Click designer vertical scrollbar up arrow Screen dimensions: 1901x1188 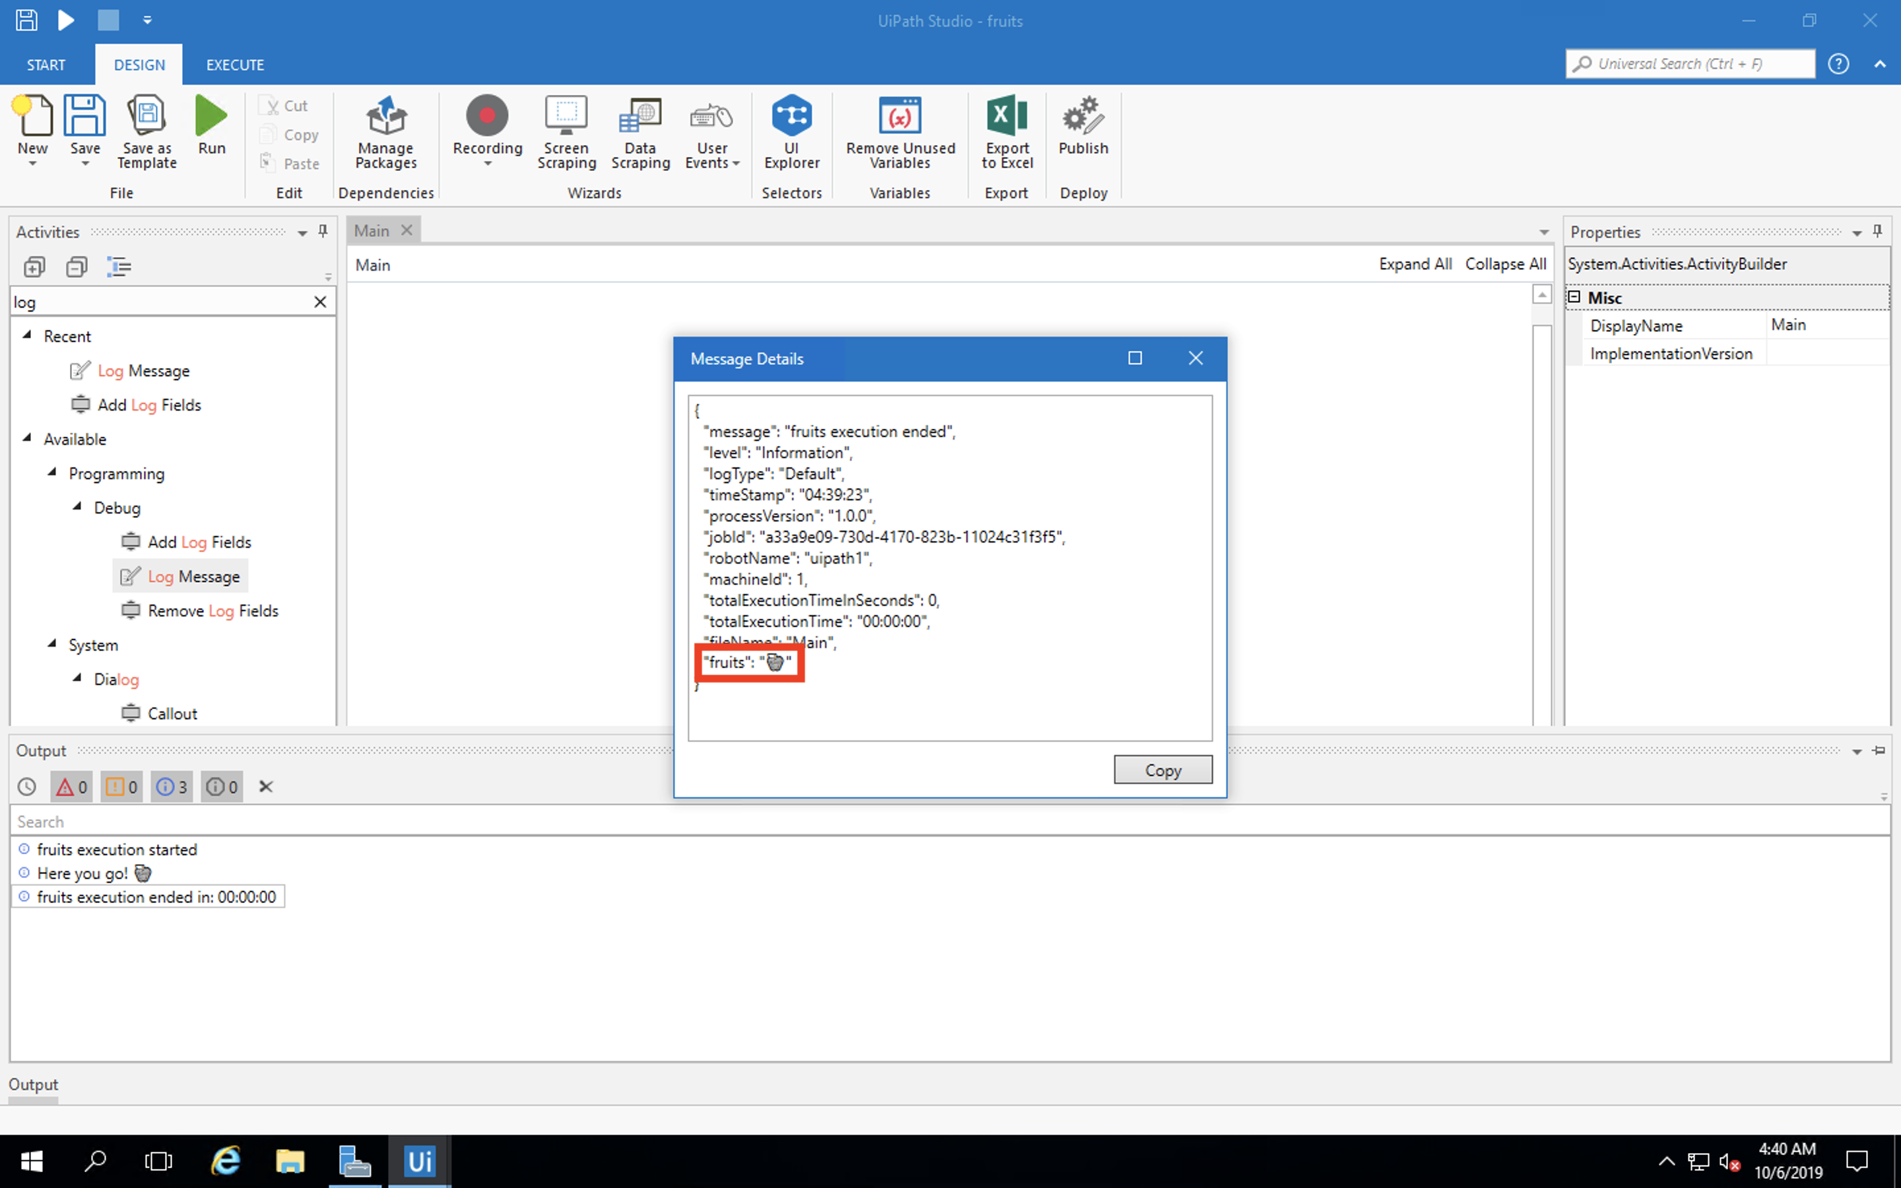[1542, 294]
